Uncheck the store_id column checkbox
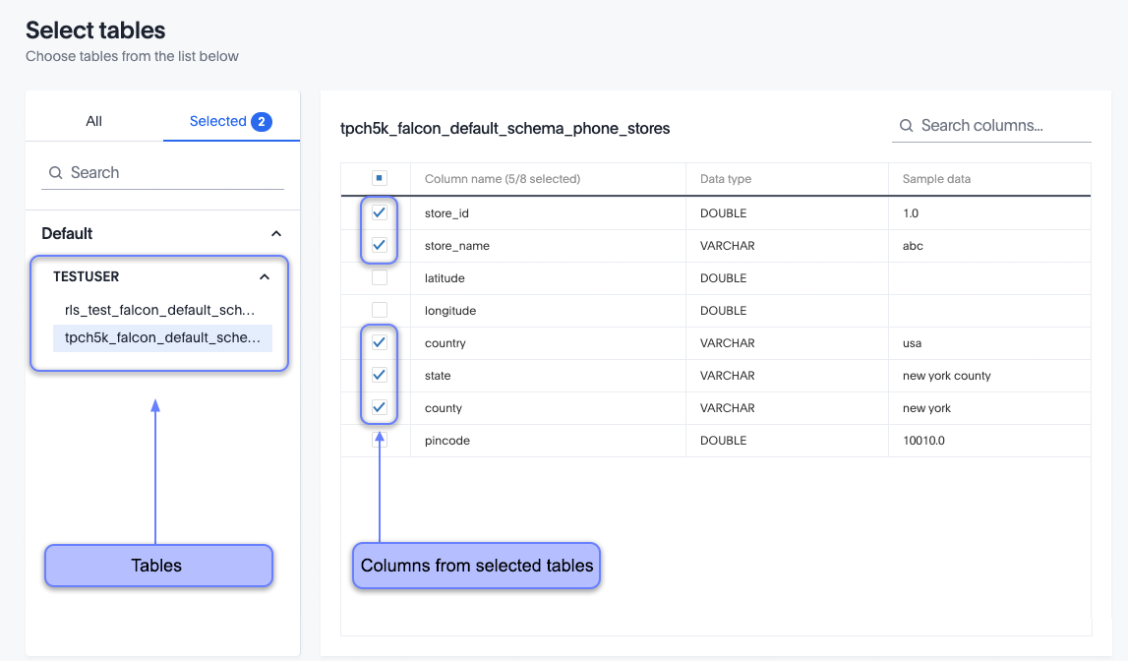The width and height of the screenshot is (1128, 661). click(379, 212)
